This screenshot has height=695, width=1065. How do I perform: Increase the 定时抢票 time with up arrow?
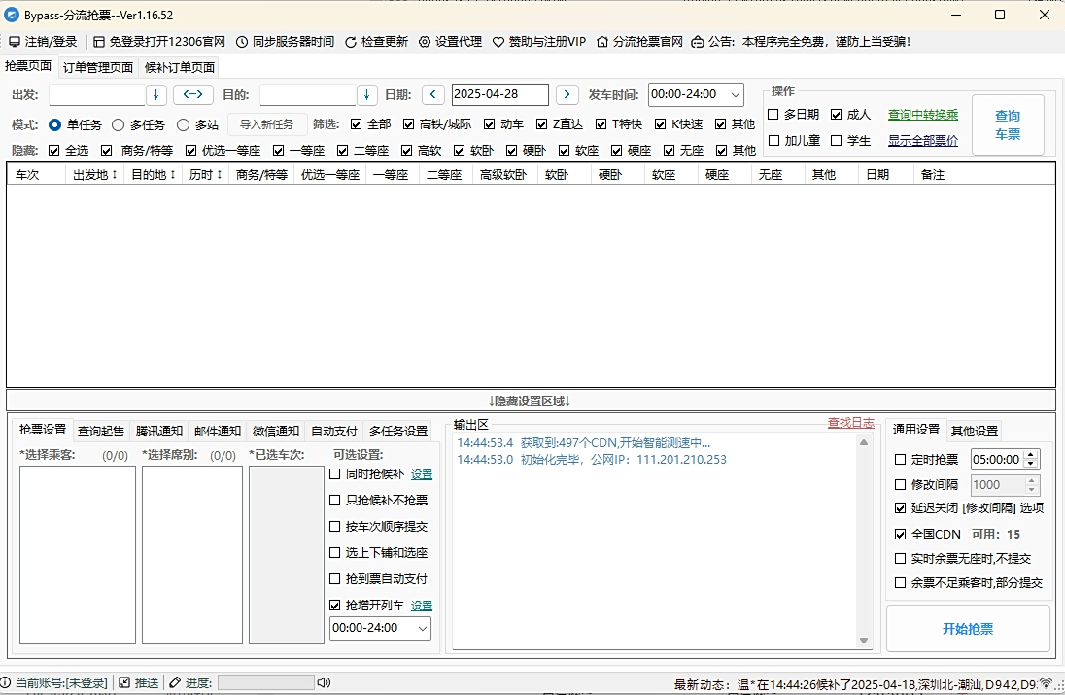pos(1030,455)
